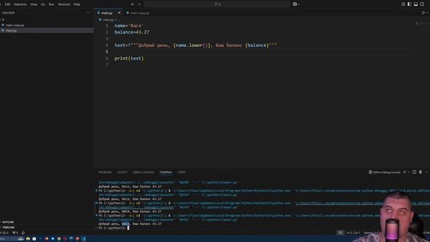430x242 pixels.
Task: Click the ports forwarded status bar item
Action: click(x=15, y=233)
